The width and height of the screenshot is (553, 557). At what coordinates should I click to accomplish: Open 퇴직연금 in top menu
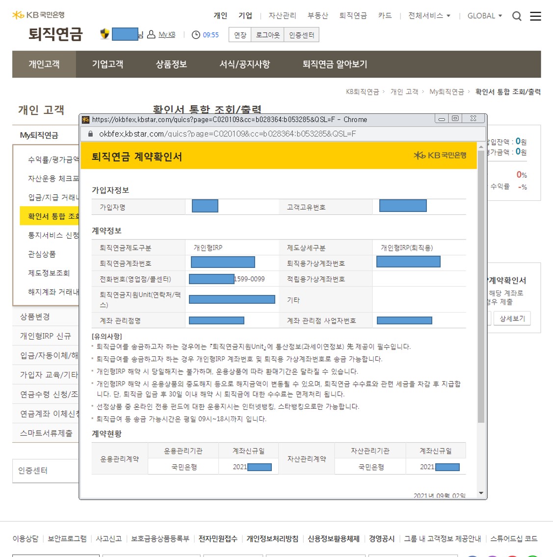[x=353, y=16]
